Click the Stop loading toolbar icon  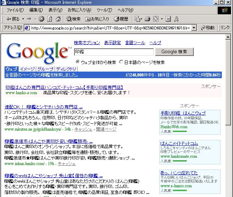click(x=41, y=19)
